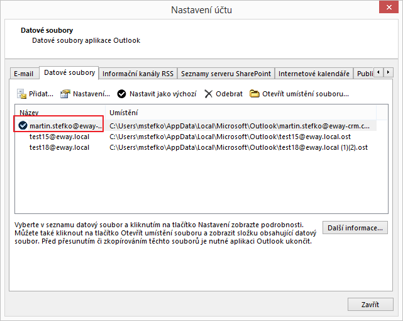The height and width of the screenshot is (321, 403).
Task: Click the Otevřít umístění souboru folder icon
Action: click(x=255, y=94)
